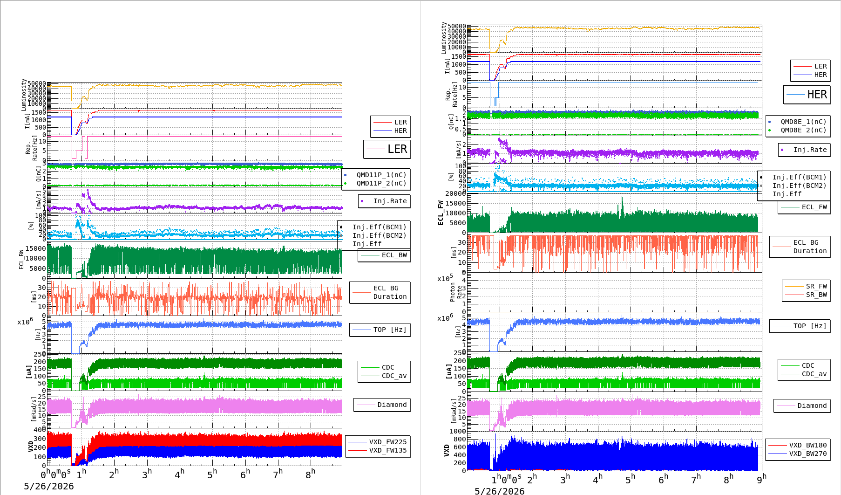The width and height of the screenshot is (841, 495).
Task: Click the ECL_FW legend label
Action: pyautogui.click(x=814, y=207)
